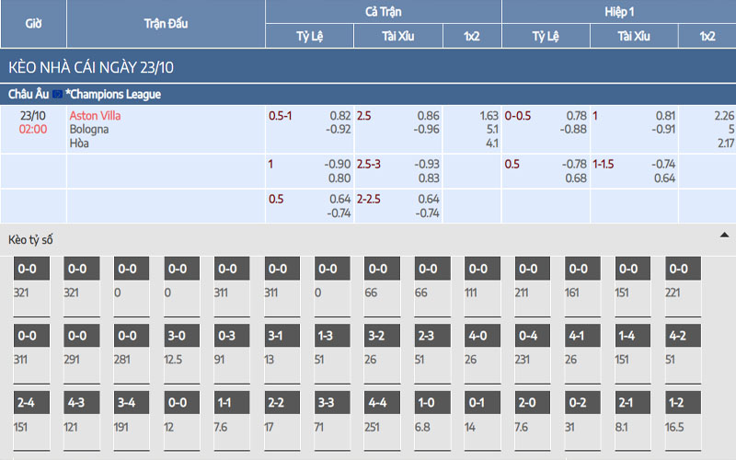Select the 0-4 score tile
The height and width of the screenshot is (460, 736).
[x=527, y=337]
